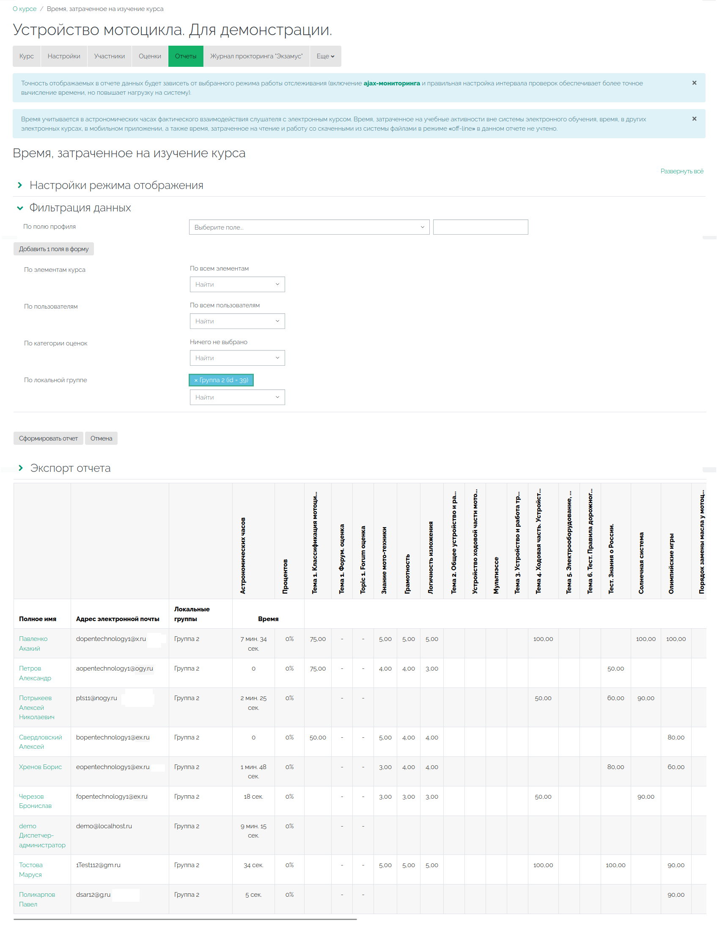Click the table horizontal scrollbar
Viewport: 717px width, 931px height.
tap(185, 920)
